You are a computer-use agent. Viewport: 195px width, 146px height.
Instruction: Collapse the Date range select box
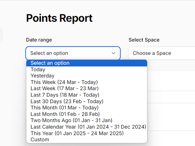(73, 53)
